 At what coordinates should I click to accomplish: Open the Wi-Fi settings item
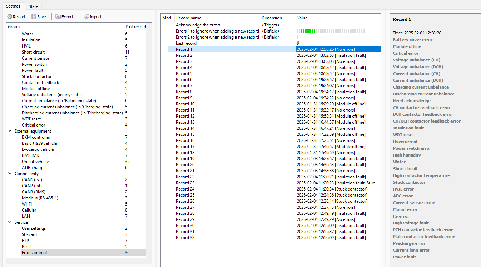27,204
